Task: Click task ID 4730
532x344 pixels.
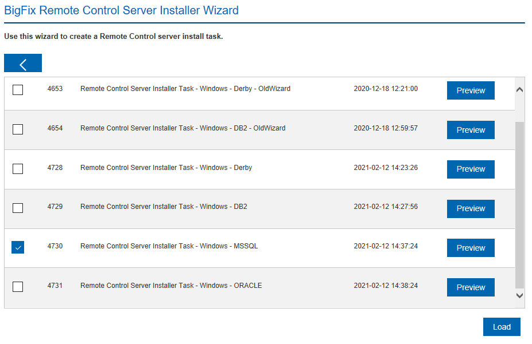Action: click(55, 246)
